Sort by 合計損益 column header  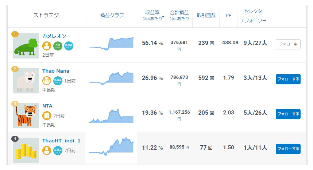click(179, 15)
